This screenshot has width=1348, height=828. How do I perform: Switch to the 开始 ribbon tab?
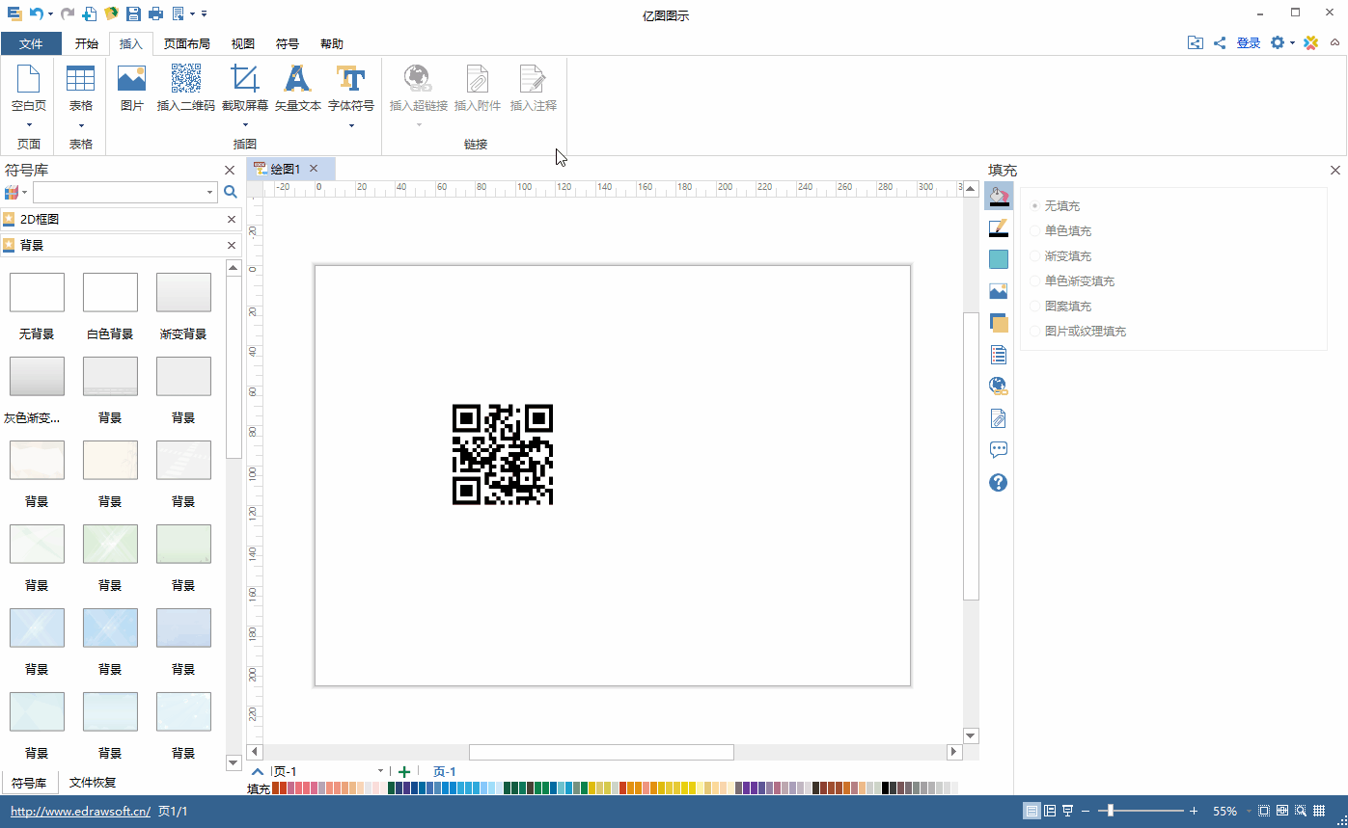pyautogui.click(x=86, y=43)
